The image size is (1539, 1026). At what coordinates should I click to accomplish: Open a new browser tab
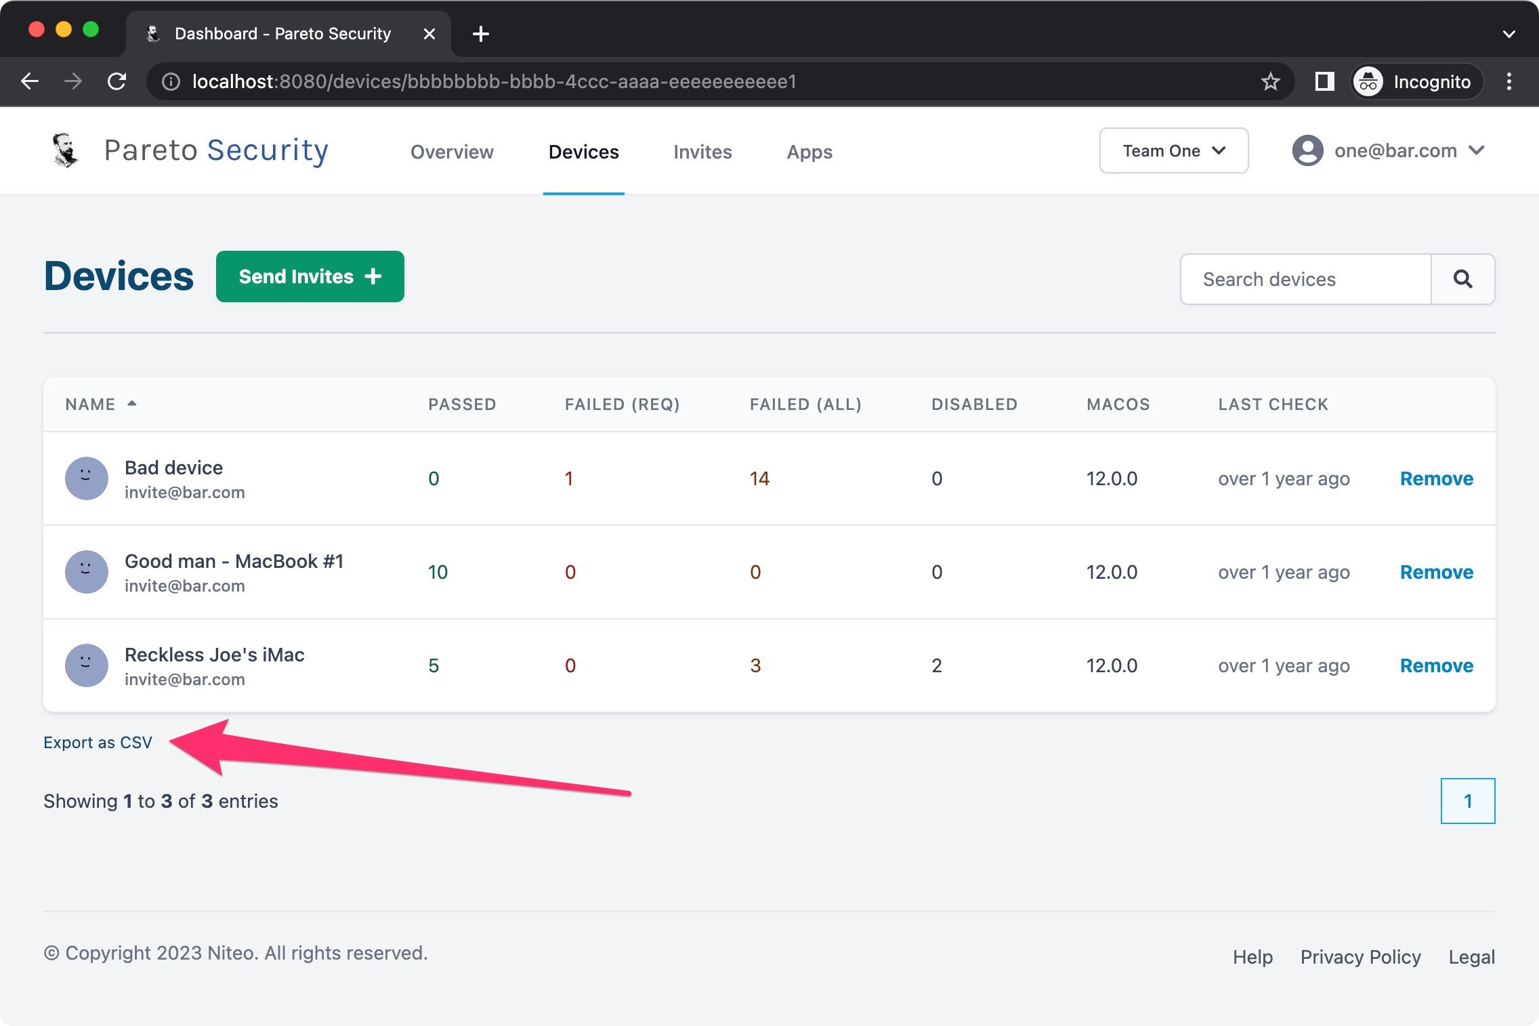[480, 33]
